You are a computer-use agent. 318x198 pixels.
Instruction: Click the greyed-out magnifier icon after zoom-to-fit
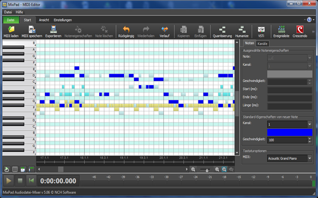click(231, 169)
